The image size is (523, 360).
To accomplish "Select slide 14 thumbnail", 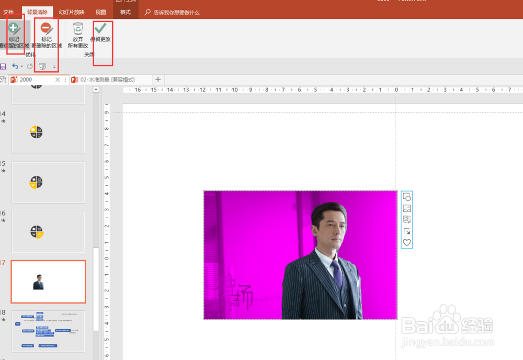I will (48, 133).
